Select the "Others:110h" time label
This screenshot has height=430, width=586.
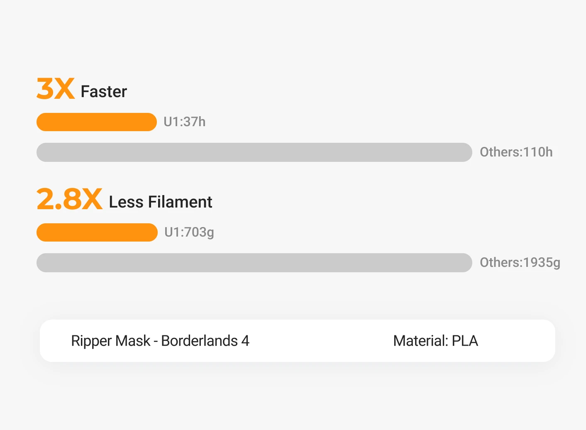516,152
